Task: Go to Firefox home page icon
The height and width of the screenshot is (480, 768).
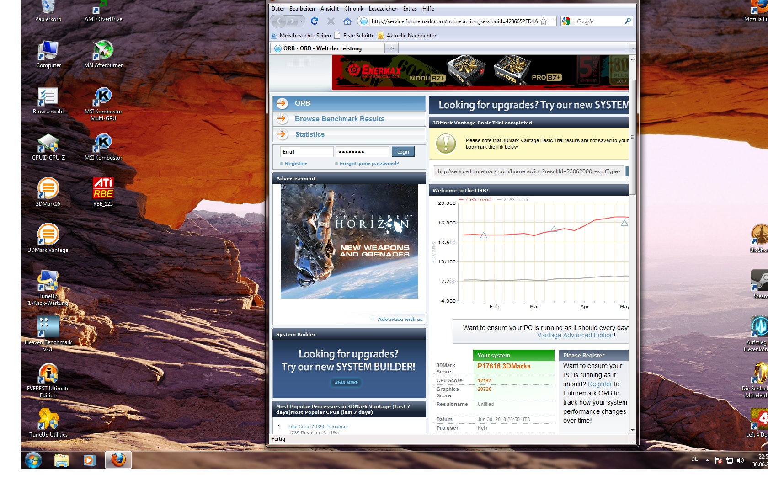Action: (x=347, y=21)
